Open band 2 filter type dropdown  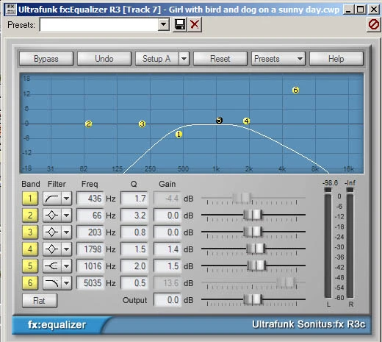[66, 215]
